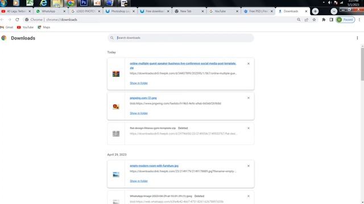Click the pngwing.com png thumbnail
364x204 pixels.
tap(116, 107)
